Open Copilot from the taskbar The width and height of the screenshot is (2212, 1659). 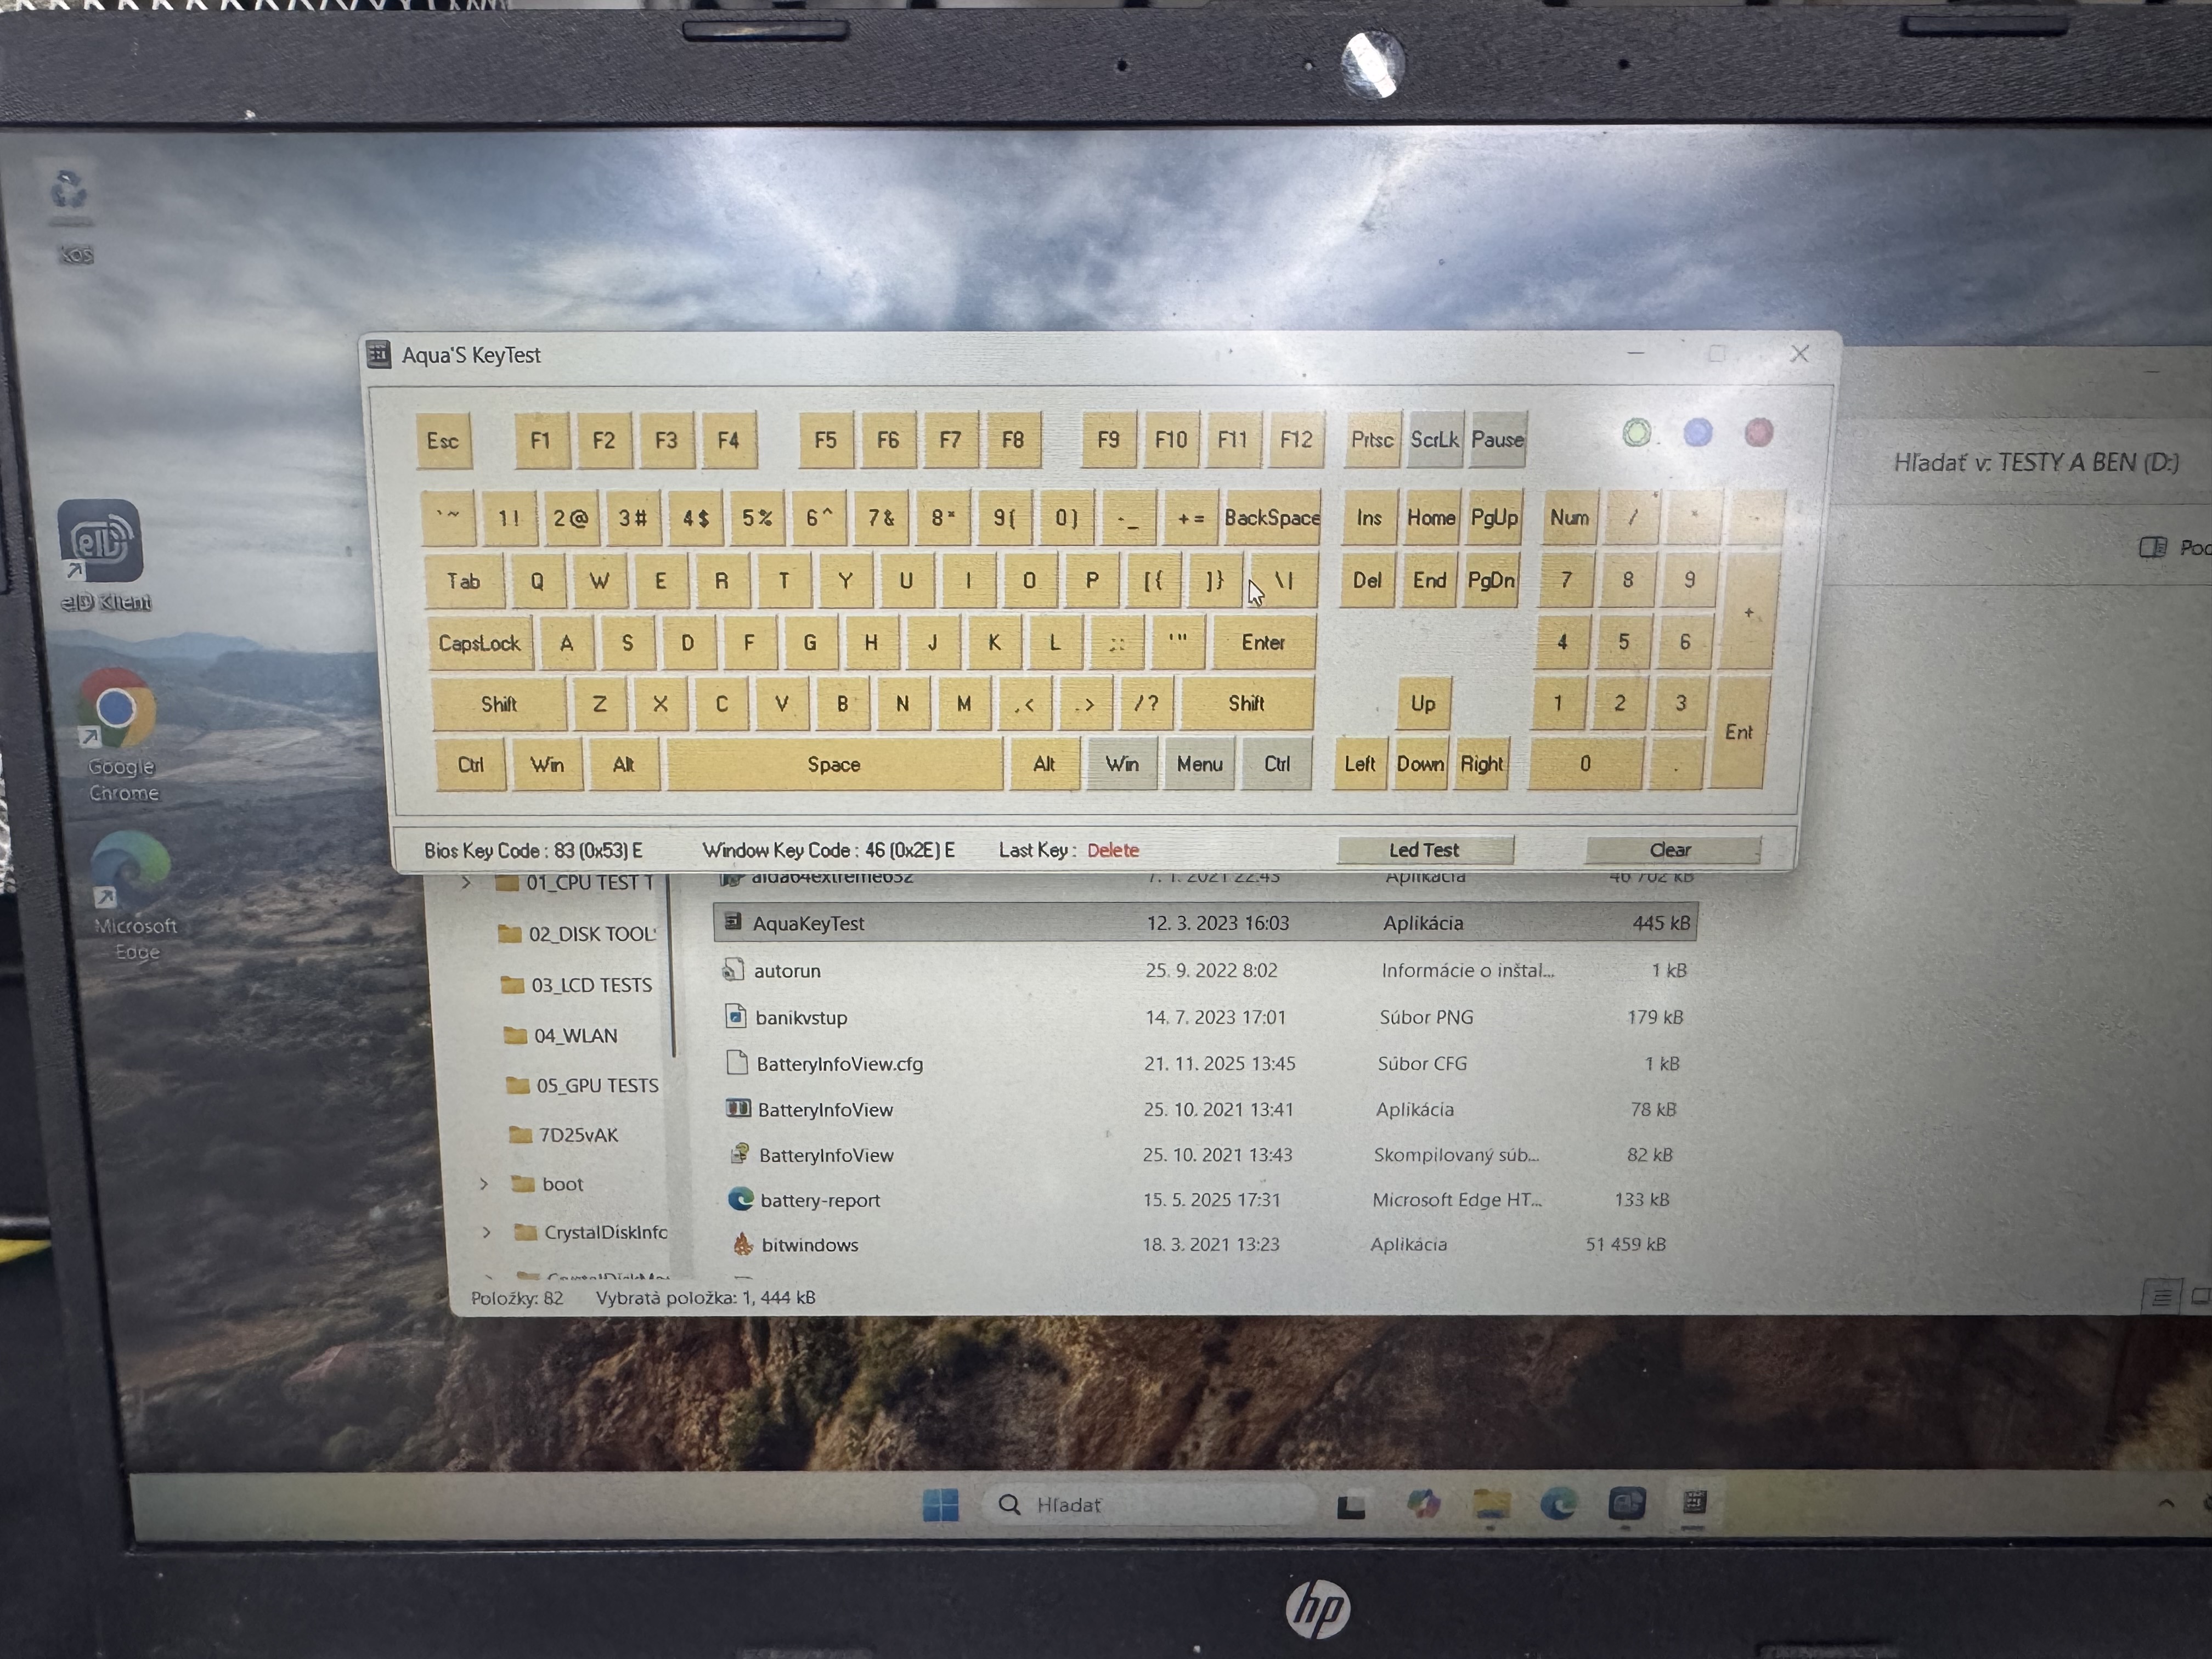1422,1504
